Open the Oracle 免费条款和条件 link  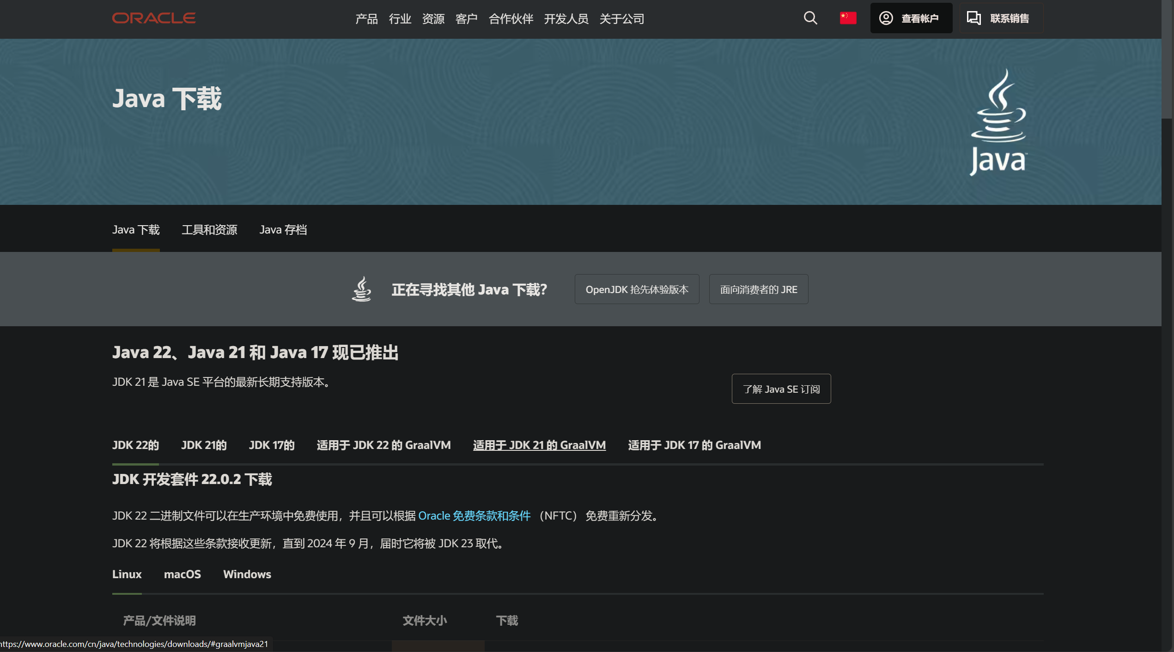(474, 516)
